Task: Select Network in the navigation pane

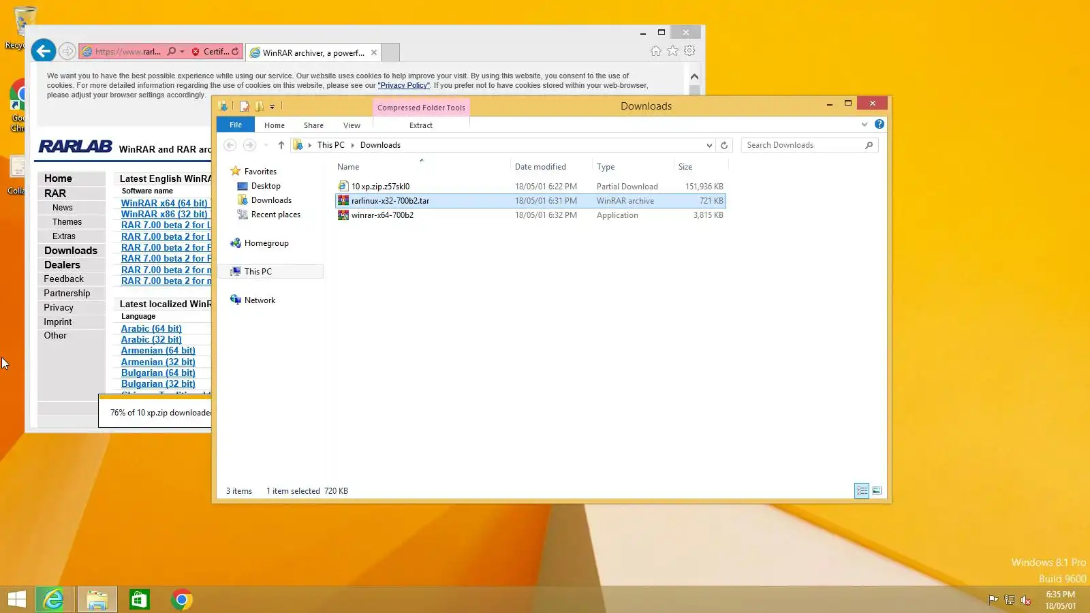Action: [260, 300]
